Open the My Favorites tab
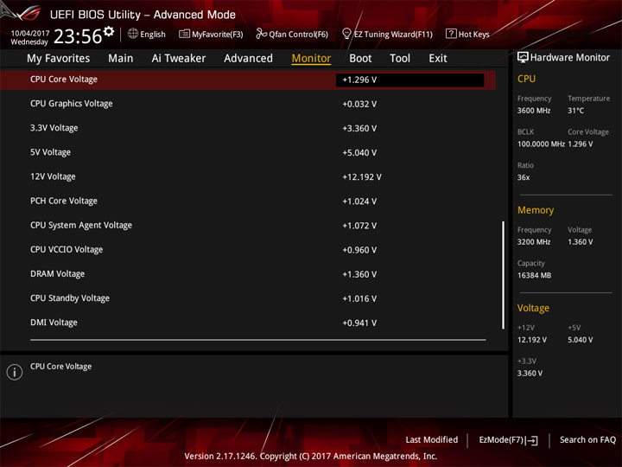The image size is (622, 467). [59, 59]
